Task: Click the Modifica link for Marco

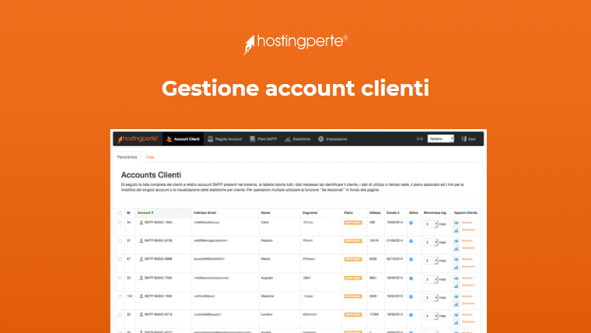Action: [468, 258]
